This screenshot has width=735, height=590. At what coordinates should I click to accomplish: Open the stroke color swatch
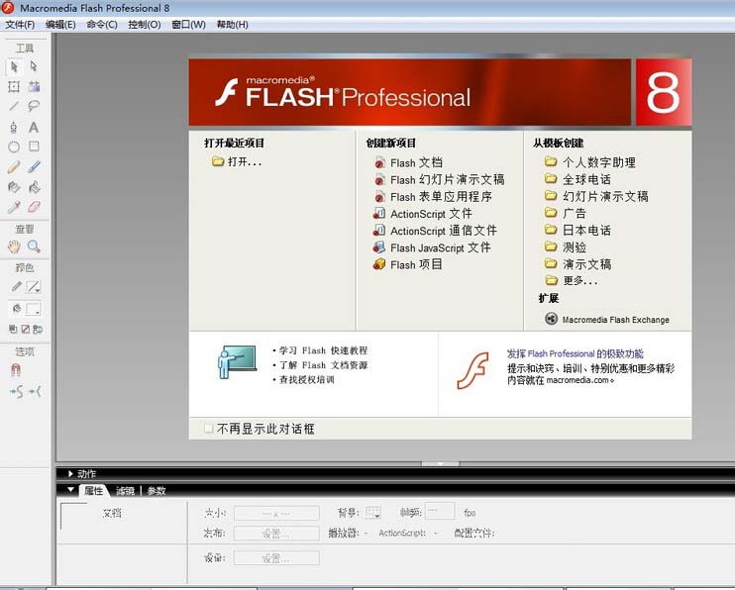tap(34, 286)
